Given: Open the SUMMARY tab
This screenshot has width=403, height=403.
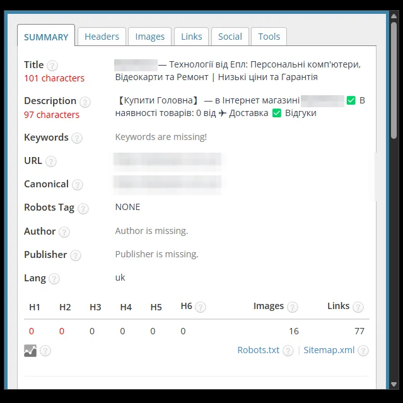Looking at the screenshot, I should (x=46, y=37).
